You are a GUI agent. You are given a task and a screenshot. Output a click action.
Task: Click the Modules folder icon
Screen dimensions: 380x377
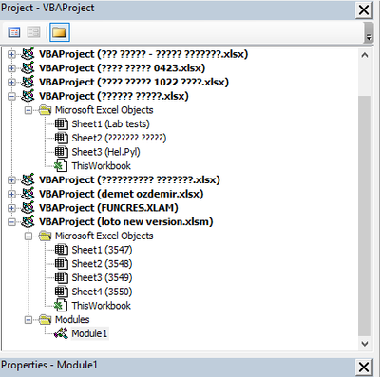point(45,319)
